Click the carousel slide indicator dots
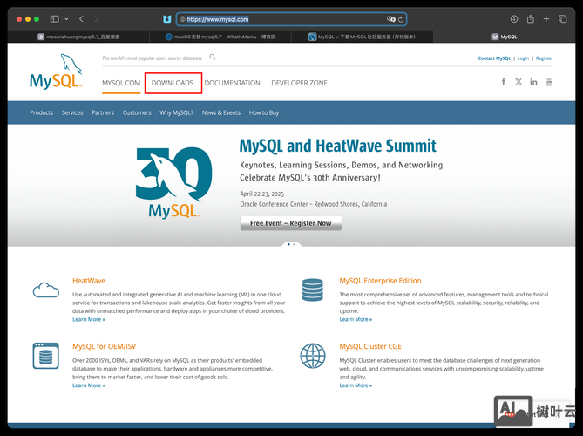583x436 pixels. click(291, 244)
